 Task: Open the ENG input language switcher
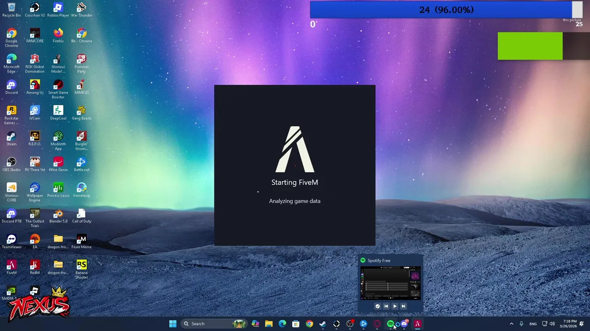pos(533,324)
